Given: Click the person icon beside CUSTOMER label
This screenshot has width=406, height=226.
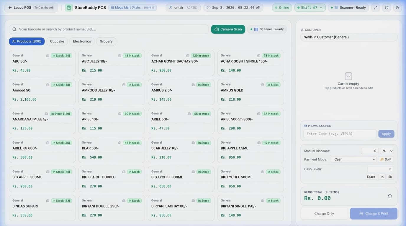Looking at the screenshot, I should [302, 30].
